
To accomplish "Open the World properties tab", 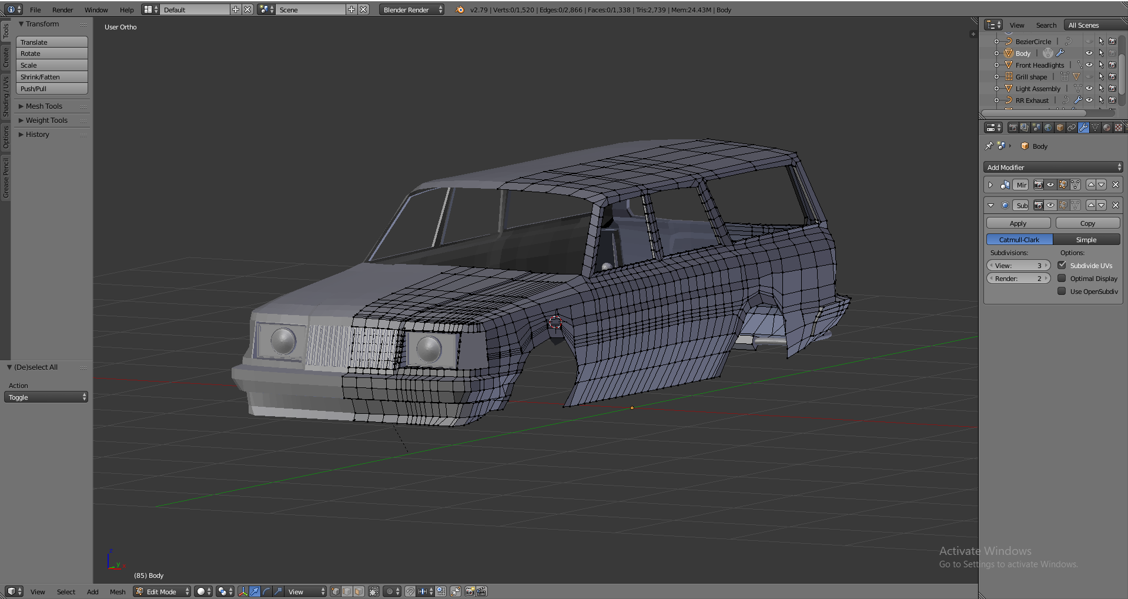I will tap(1048, 128).
